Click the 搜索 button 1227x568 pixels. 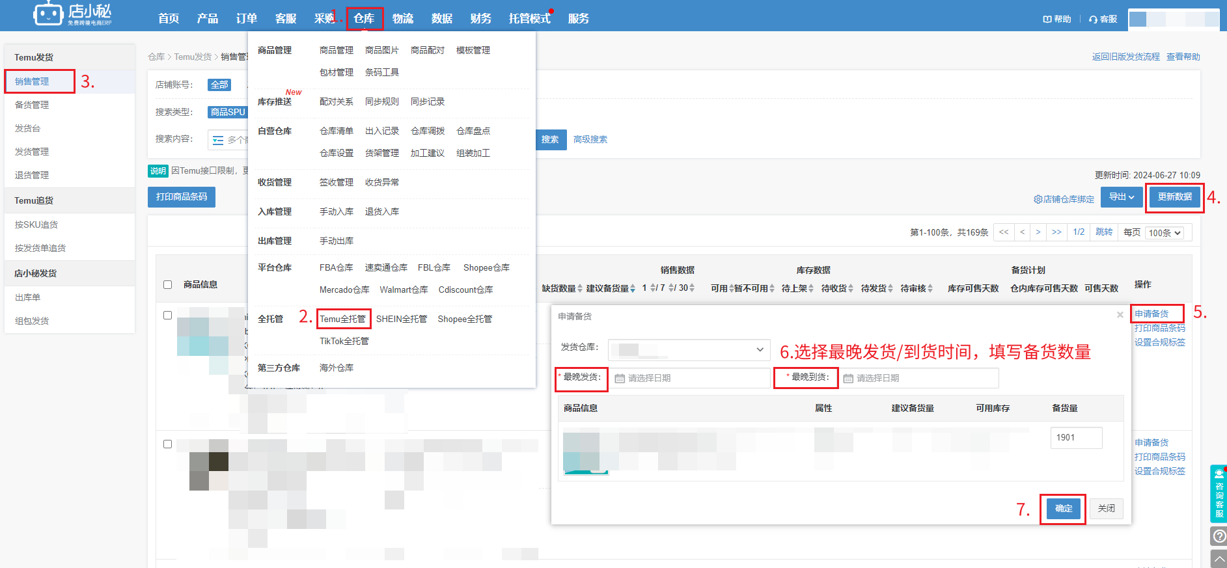tap(550, 140)
